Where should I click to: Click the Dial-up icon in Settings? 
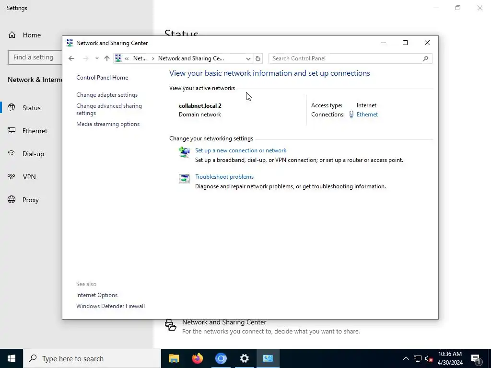pos(12,153)
